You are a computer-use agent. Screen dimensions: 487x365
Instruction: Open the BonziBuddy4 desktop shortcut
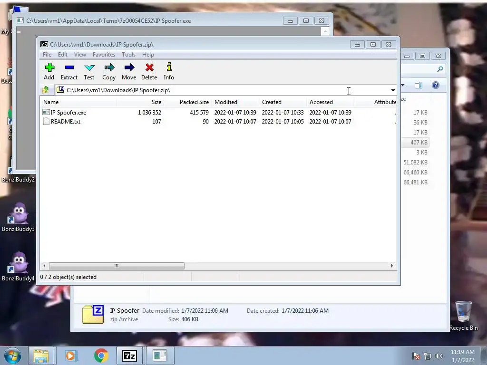click(x=18, y=266)
